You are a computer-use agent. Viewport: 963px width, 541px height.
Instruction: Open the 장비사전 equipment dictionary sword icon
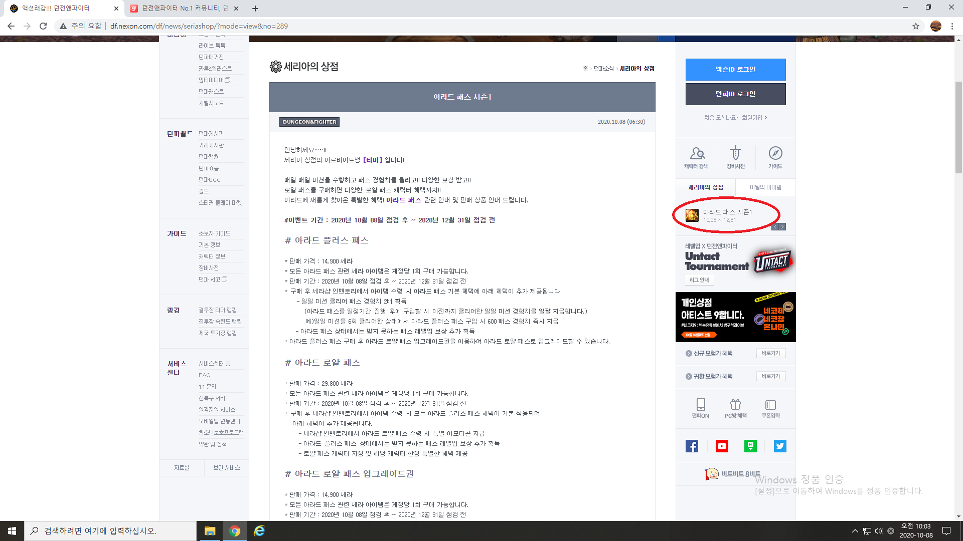tap(735, 157)
